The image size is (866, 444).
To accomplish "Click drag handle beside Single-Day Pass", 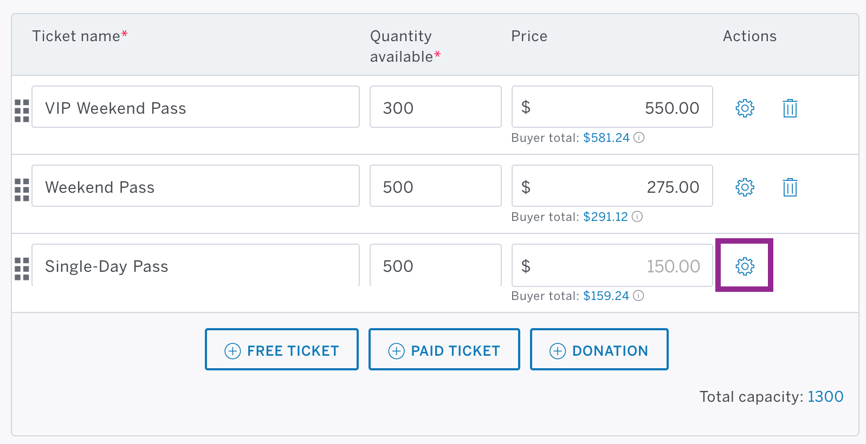I will coord(22,269).
